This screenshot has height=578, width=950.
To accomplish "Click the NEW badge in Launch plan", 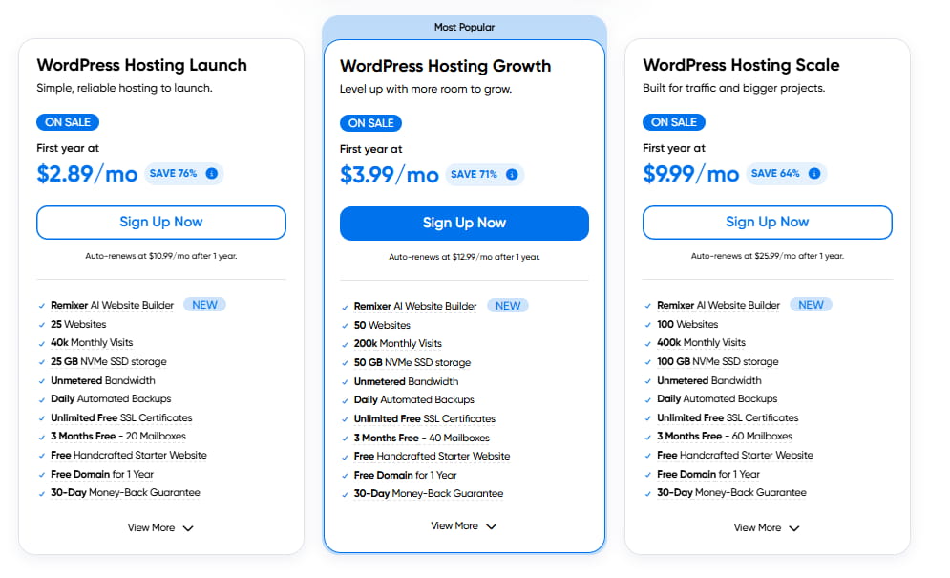I will coord(204,305).
